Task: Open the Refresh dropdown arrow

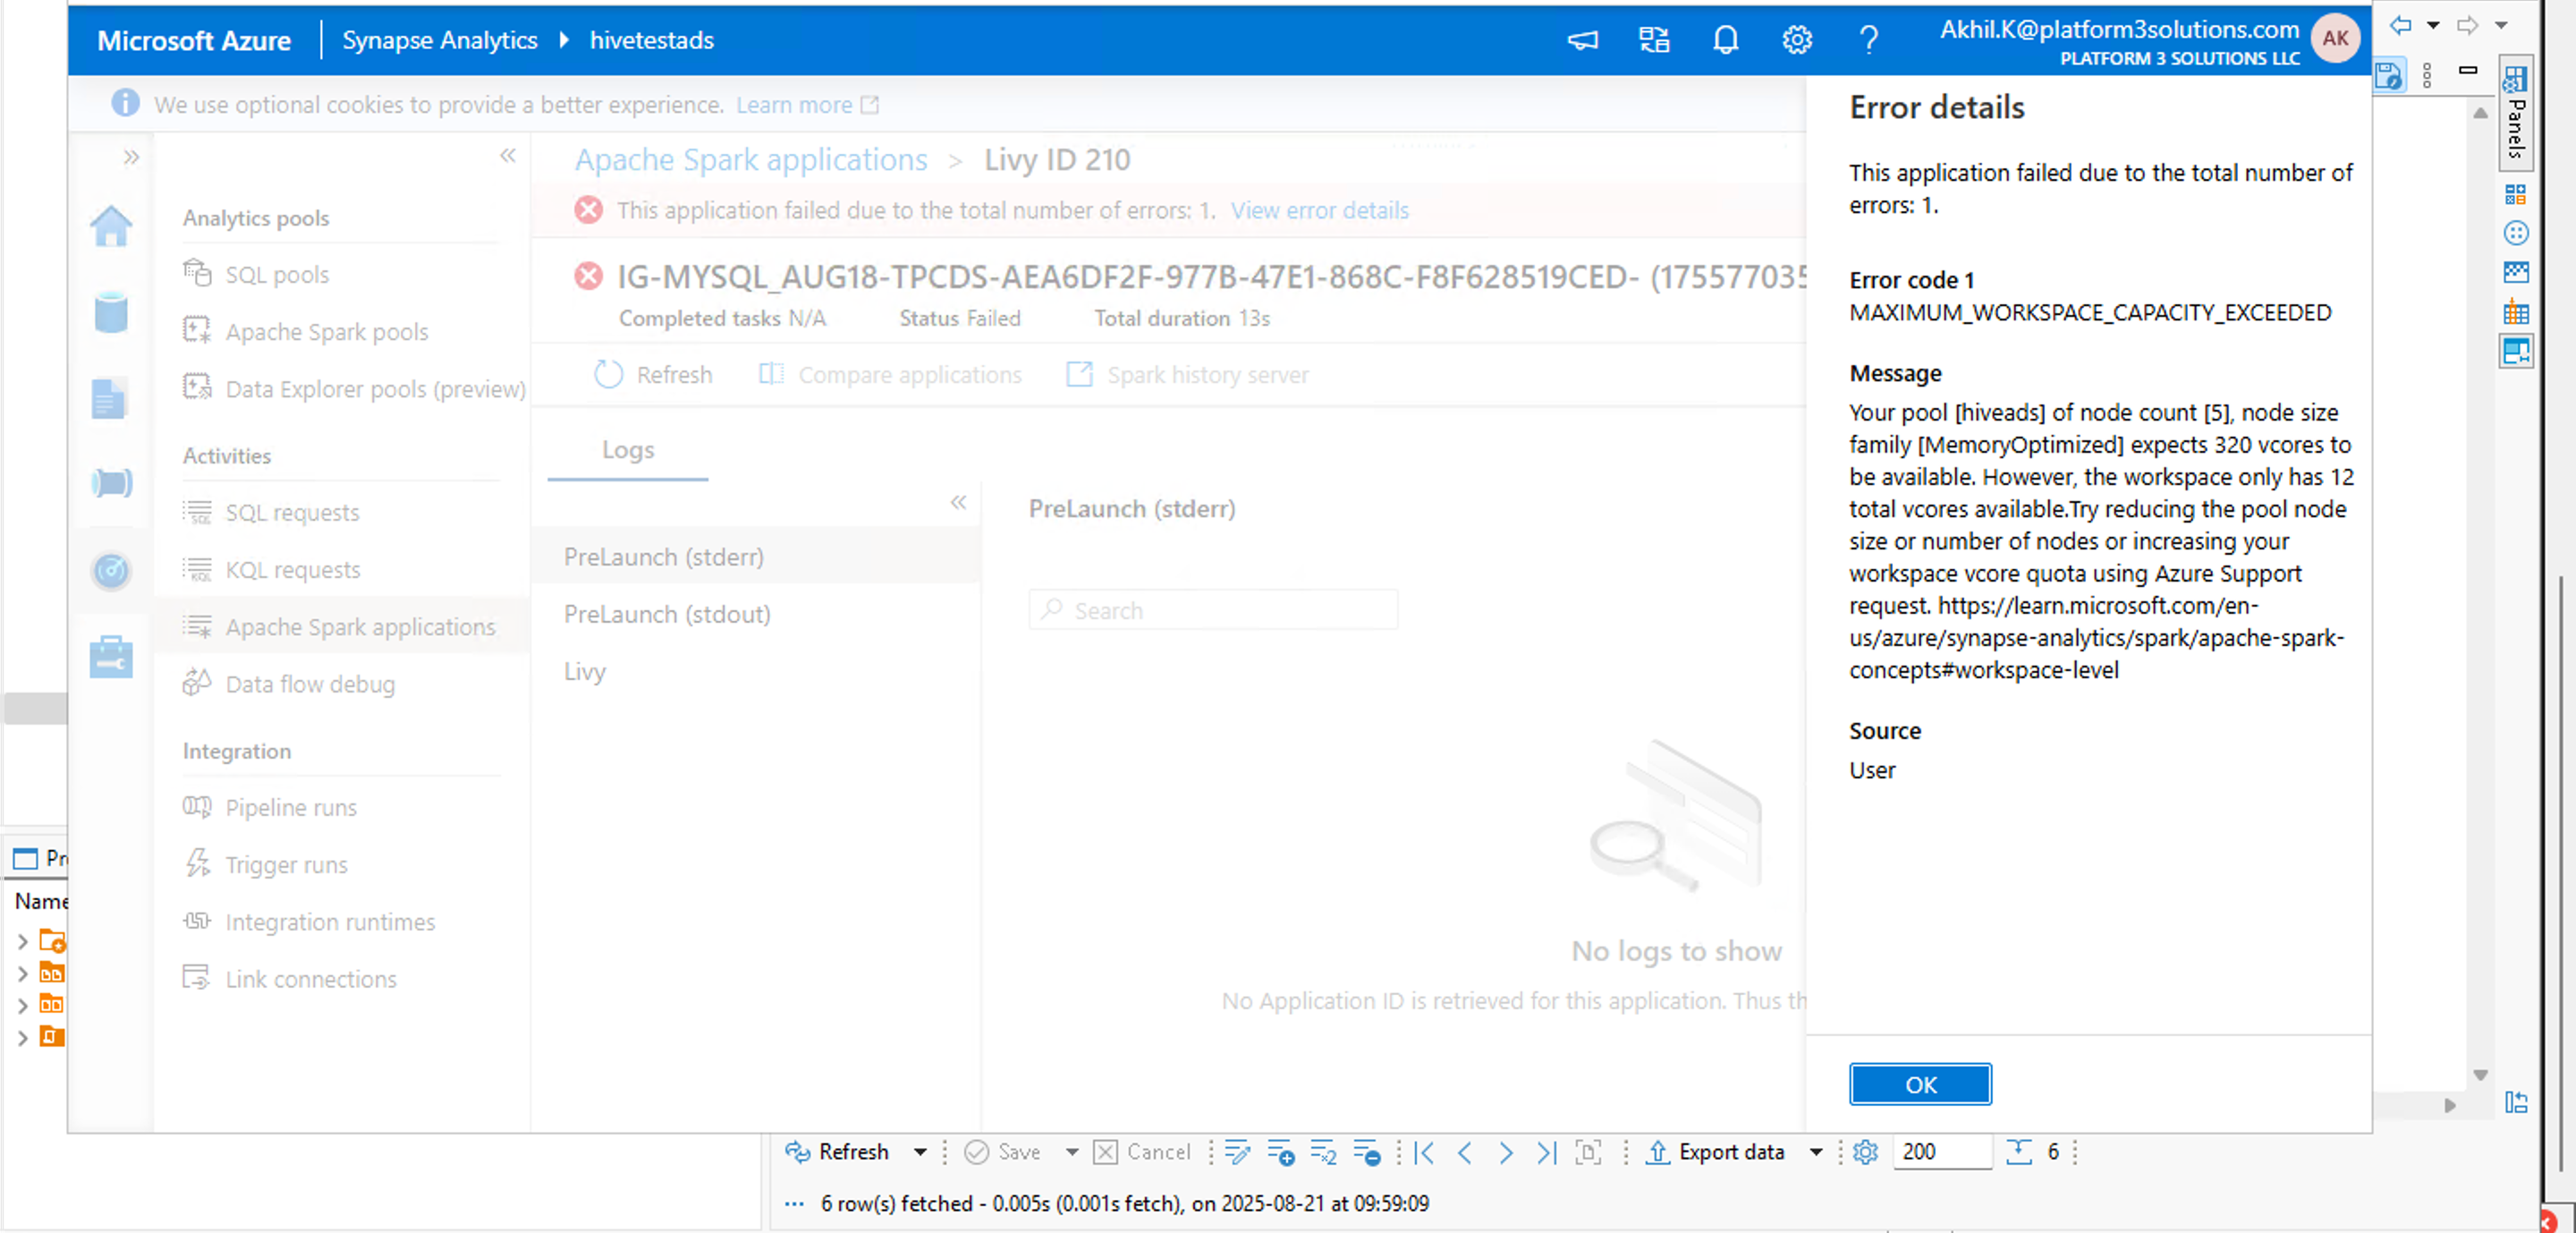Action: (x=920, y=1152)
